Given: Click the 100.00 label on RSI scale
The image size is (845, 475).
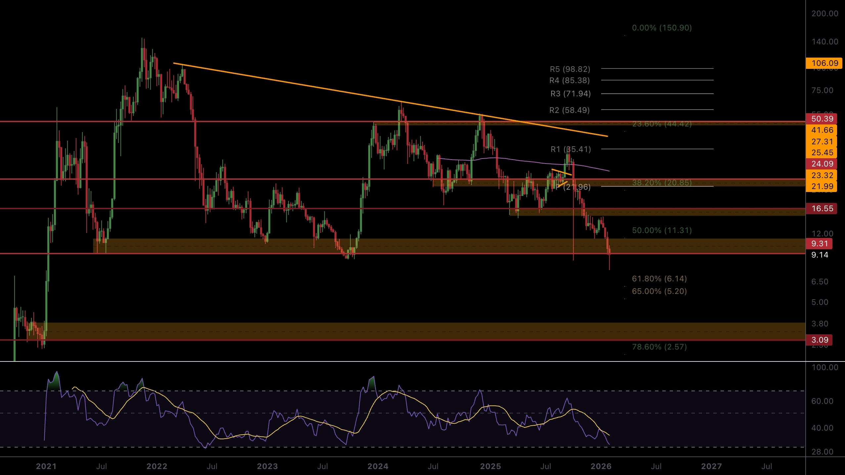Looking at the screenshot, I should tap(825, 367).
